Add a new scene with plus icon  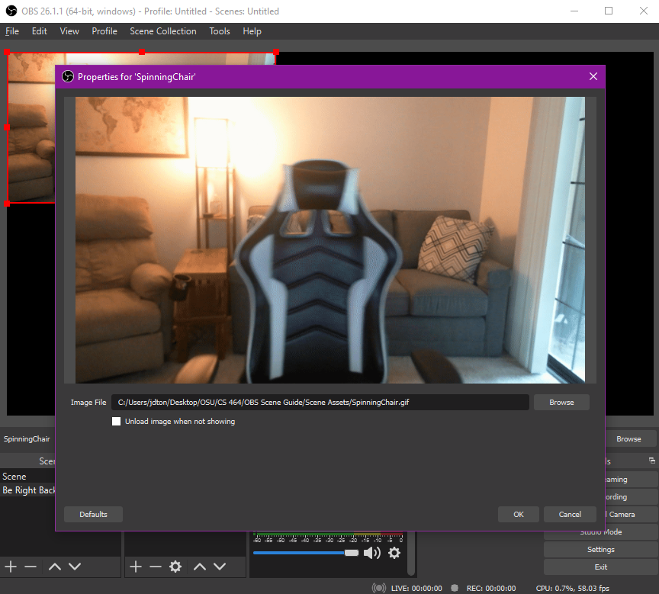pos(11,567)
